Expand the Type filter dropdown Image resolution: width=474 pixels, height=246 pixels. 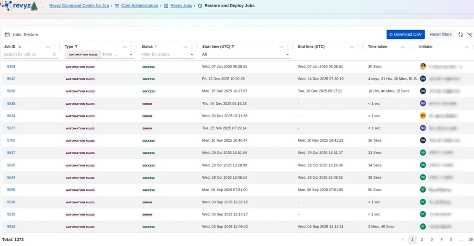click(131, 55)
